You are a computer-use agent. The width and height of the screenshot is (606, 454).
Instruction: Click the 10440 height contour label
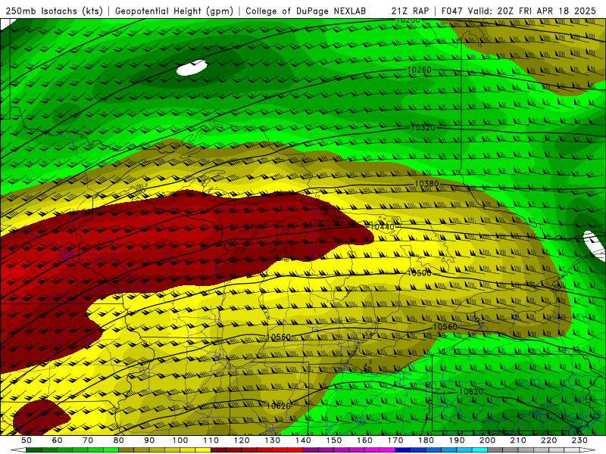(383, 226)
